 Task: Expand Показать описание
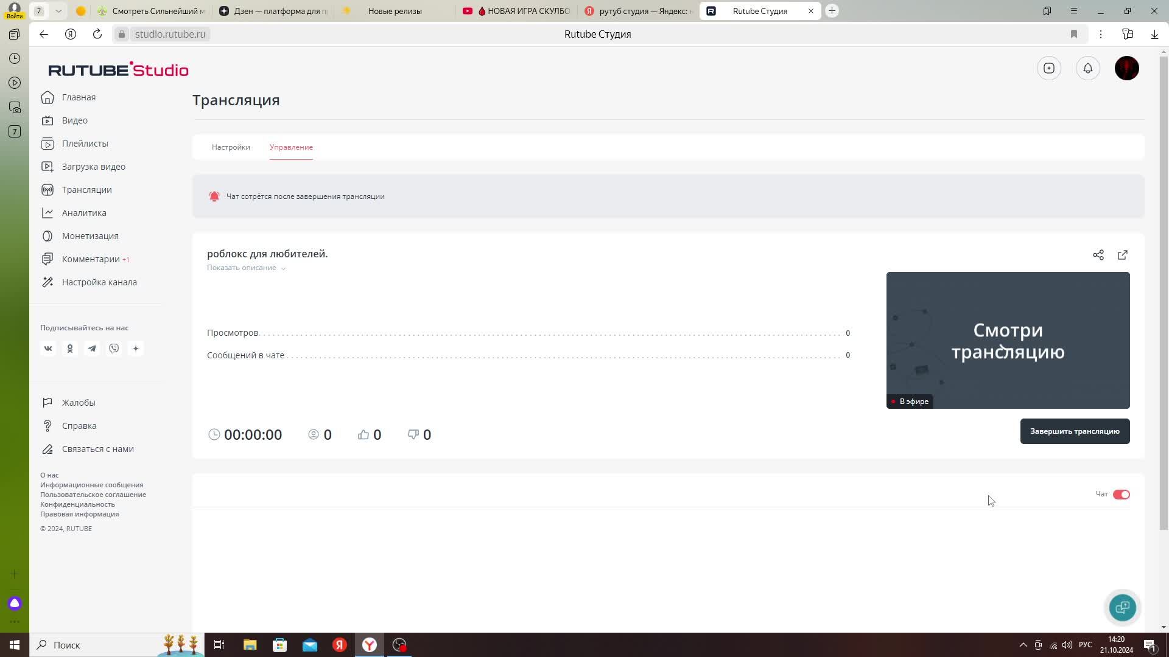click(246, 268)
